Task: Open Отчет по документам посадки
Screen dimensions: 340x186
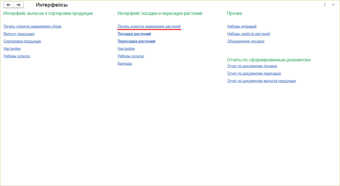Action: [252, 66]
